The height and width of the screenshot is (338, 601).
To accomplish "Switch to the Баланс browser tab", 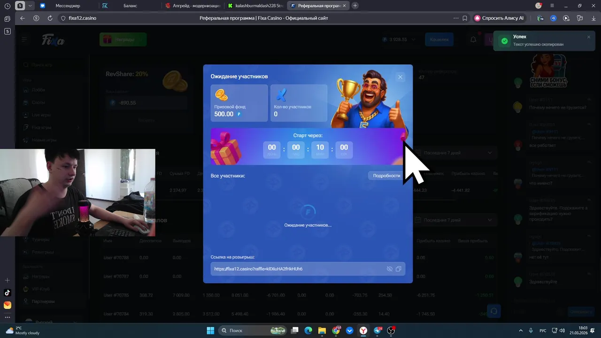I will click(129, 6).
